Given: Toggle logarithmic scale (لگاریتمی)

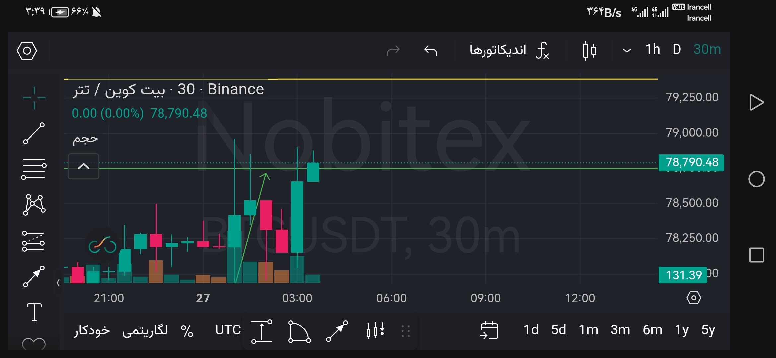Looking at the screenshot, I should 145,330.
